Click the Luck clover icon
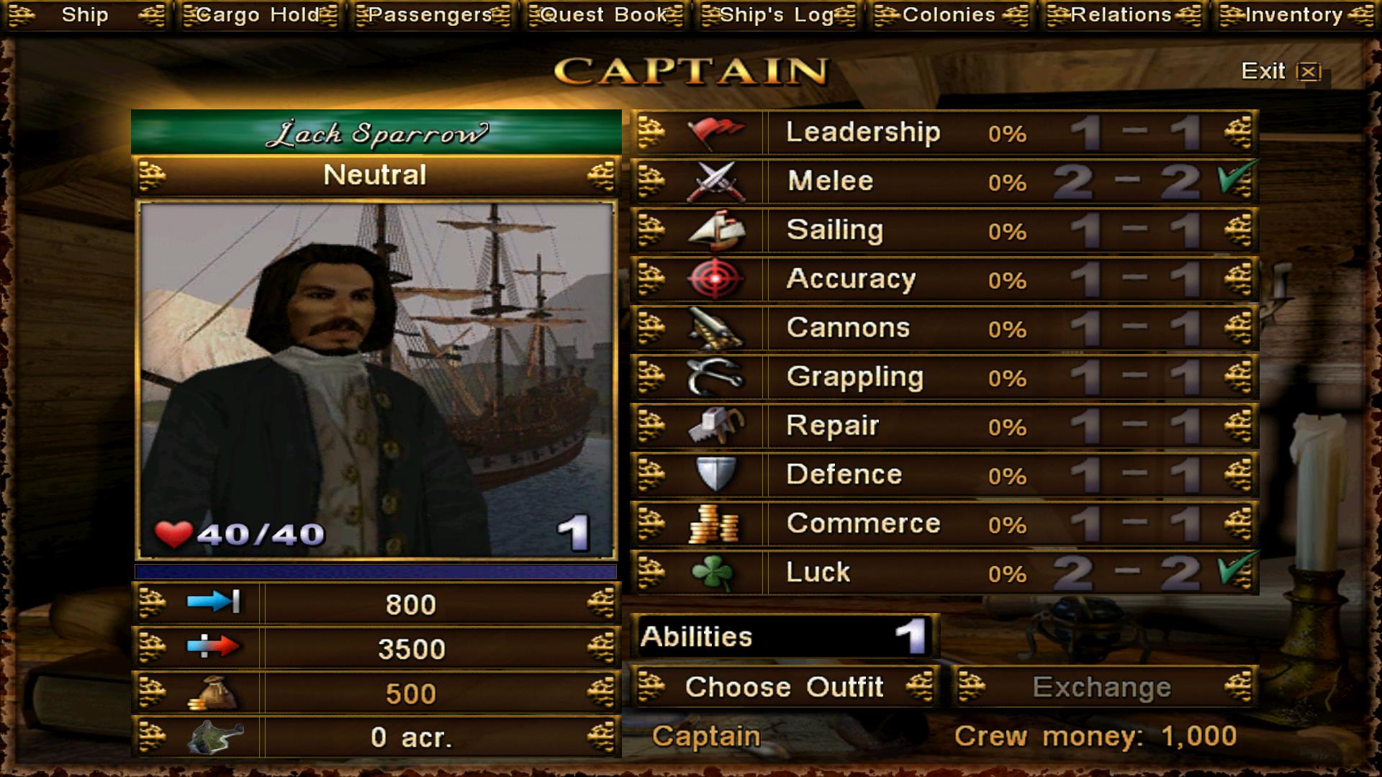 pos(713,573)
